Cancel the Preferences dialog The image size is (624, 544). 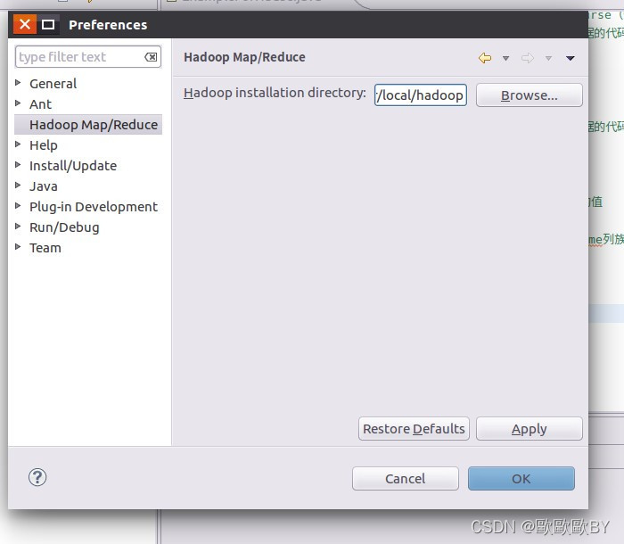[405, 478]
